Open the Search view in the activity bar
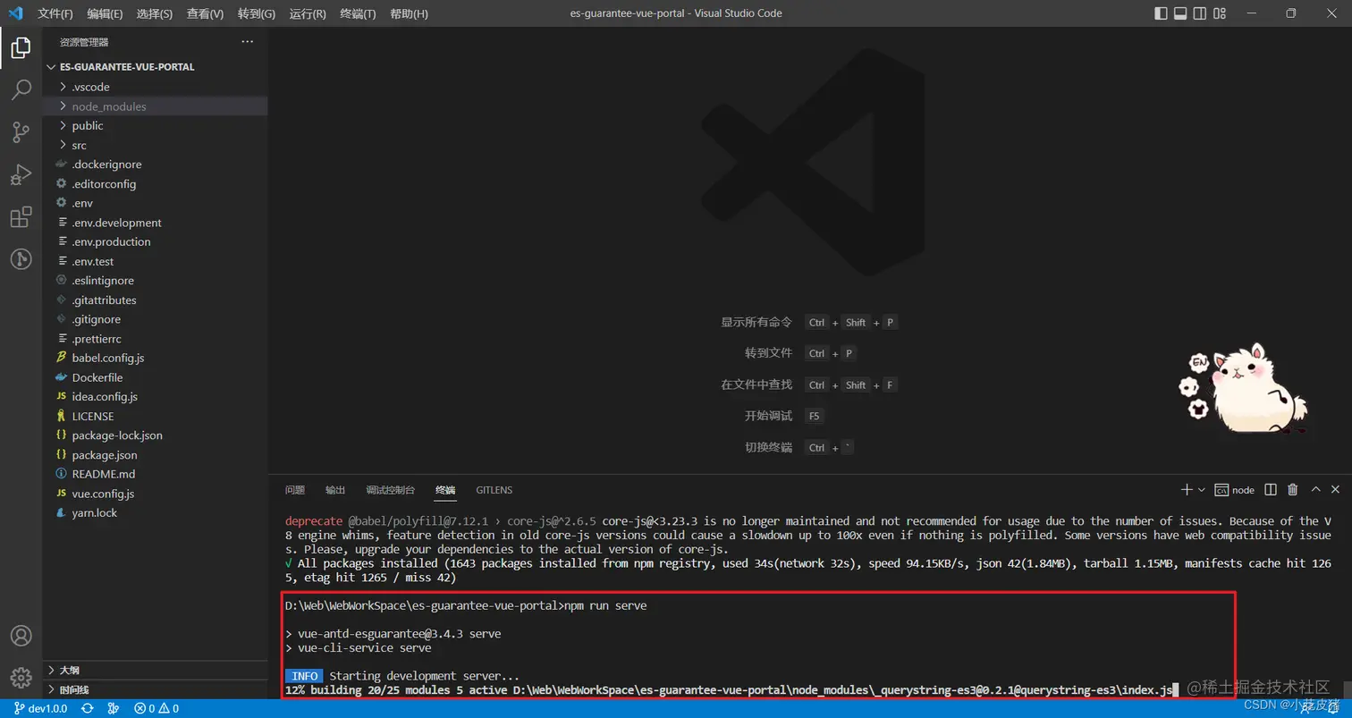Image resolution: width=1352 pixels, height=718 pixels. tap(21, 89)
